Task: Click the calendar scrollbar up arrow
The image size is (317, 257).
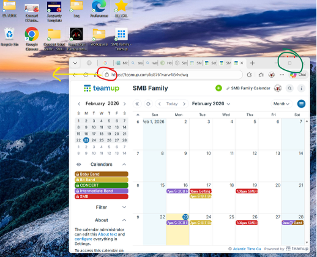Action: (307, 121)
